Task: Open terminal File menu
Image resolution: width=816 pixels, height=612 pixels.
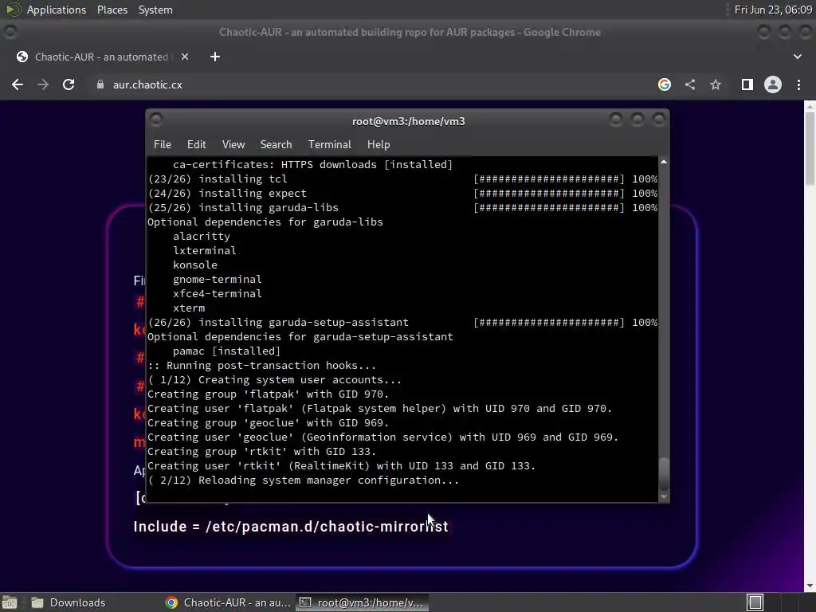Action: 163,145
